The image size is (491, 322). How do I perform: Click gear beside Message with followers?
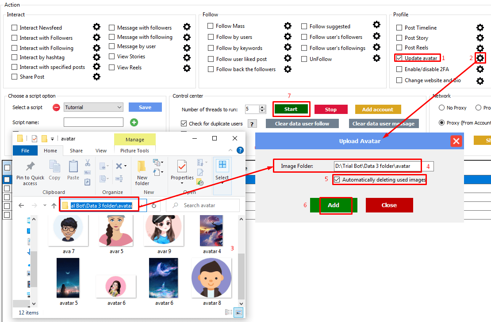point(187,27)
